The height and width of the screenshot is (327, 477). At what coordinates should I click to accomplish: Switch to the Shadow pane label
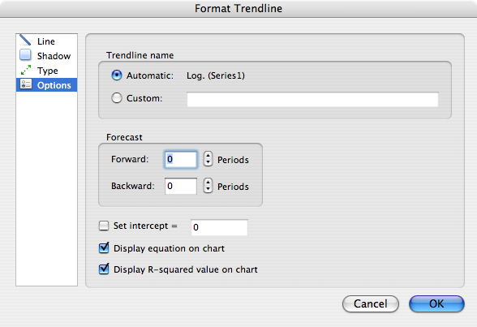tap(54, 56)
